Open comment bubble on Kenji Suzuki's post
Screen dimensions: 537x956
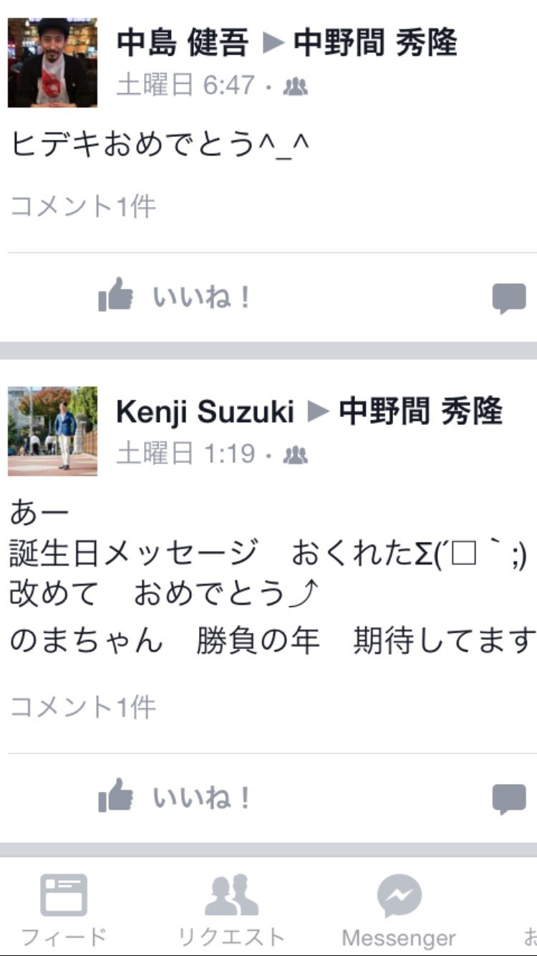coord(509,798)
